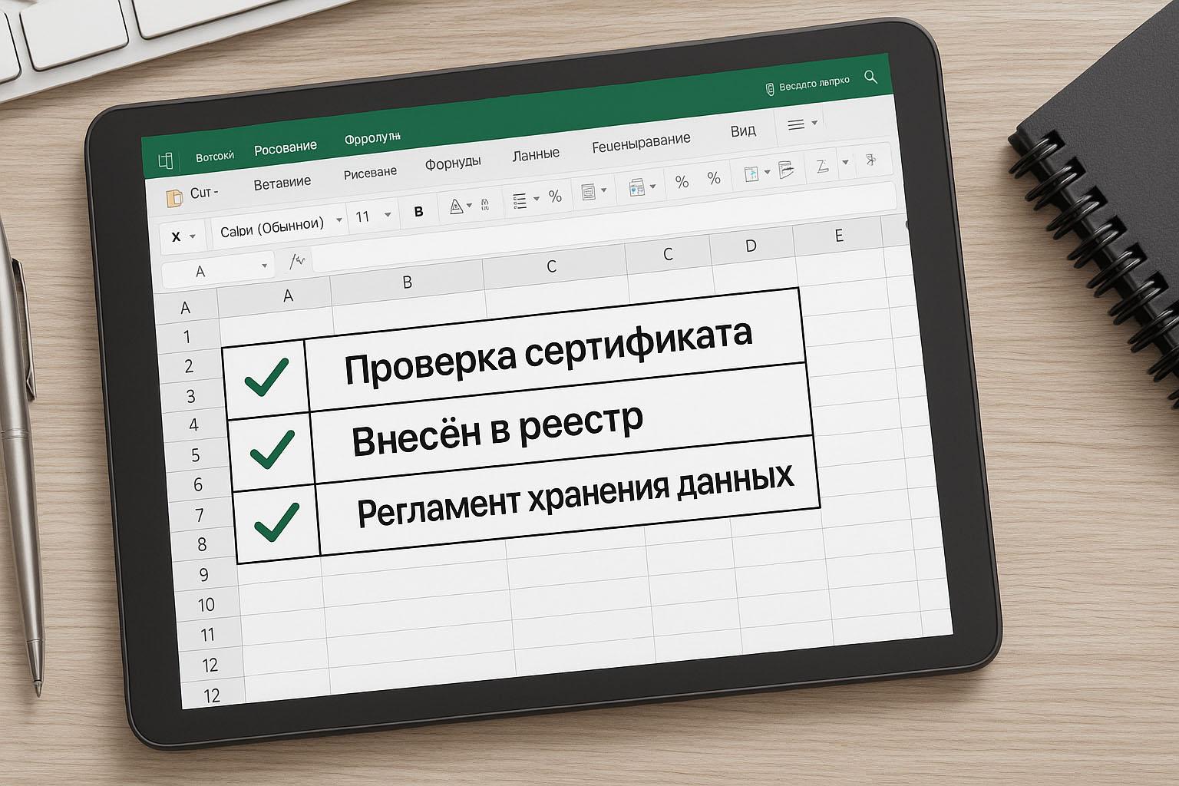This screenshot has width=1179, height=786.
Task: Click the sort Z icon in ribbon
Action: tap(822, 166)
